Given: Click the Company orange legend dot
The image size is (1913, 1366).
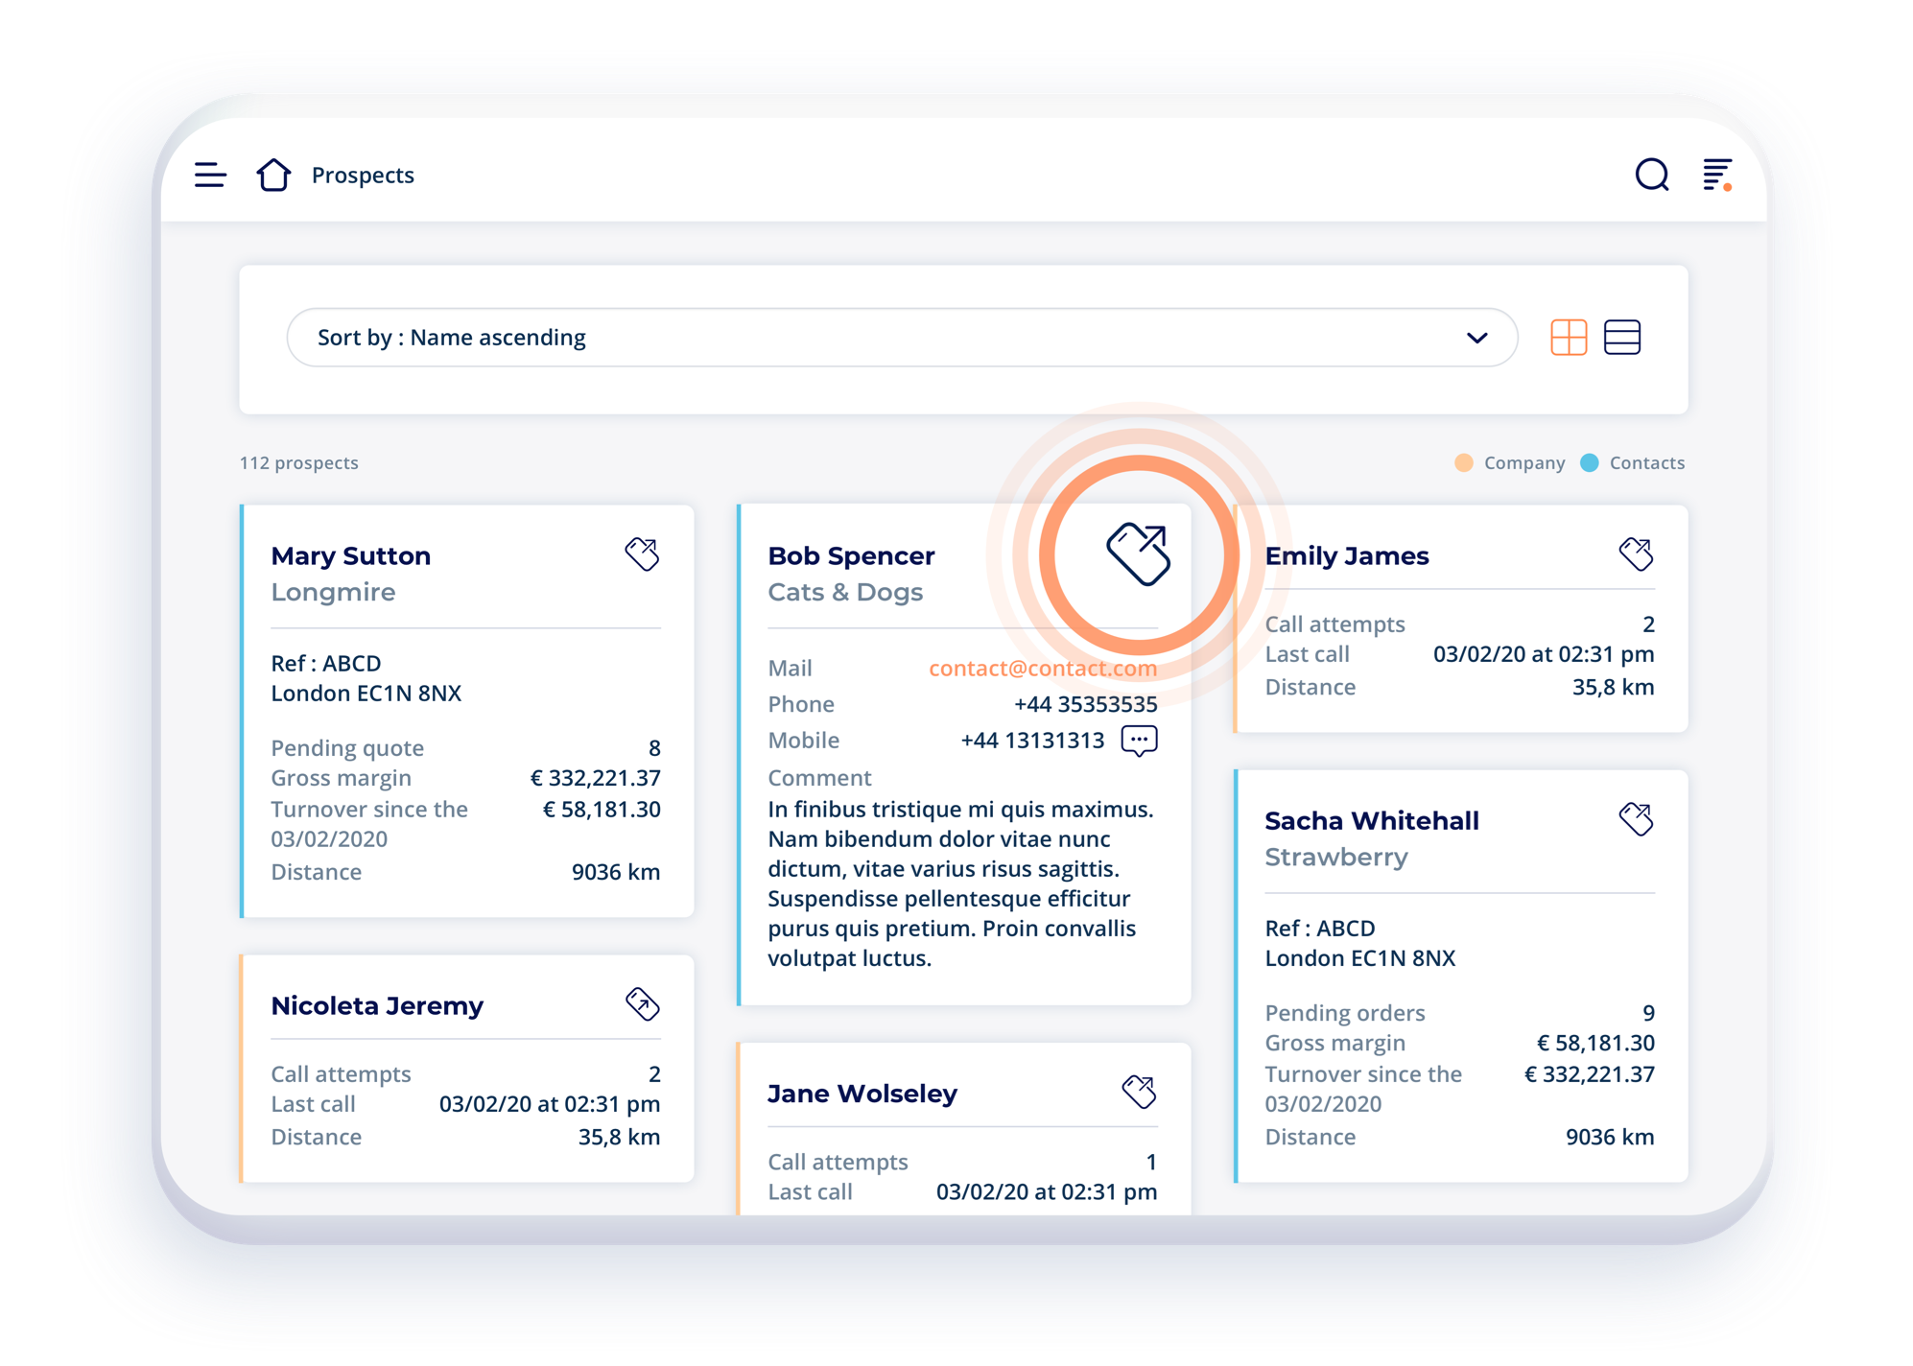Looking at the screenshot, I should 1463,462.
